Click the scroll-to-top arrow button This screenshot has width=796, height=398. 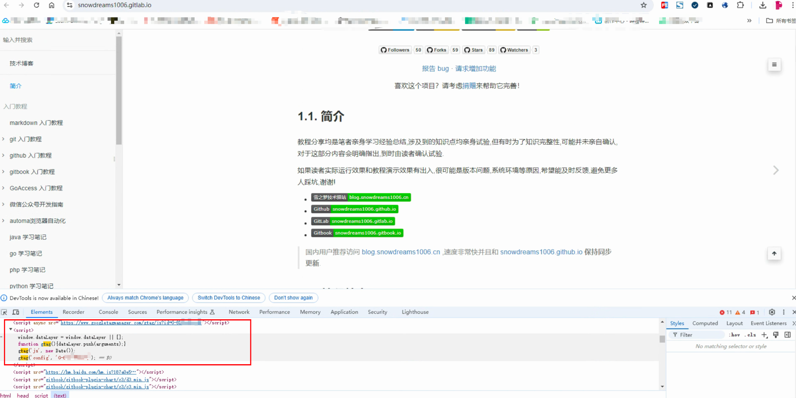[x=774, y=254]
